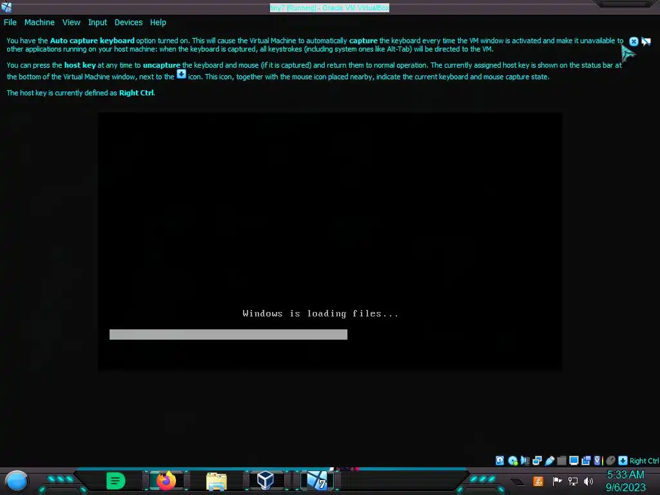Switch to Firefox on the taskbar
The width and height of the screenshot is (660, 495).
166,480
